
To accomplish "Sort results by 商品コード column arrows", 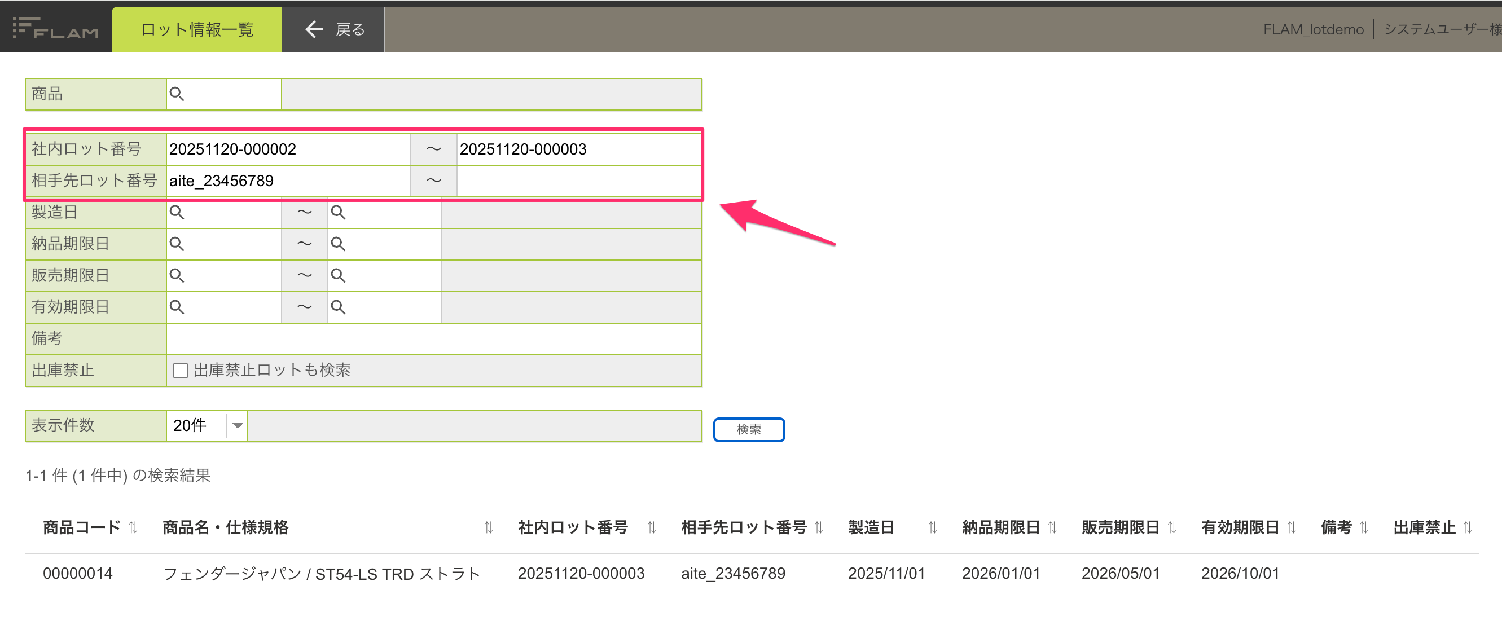I will [133, 527].
